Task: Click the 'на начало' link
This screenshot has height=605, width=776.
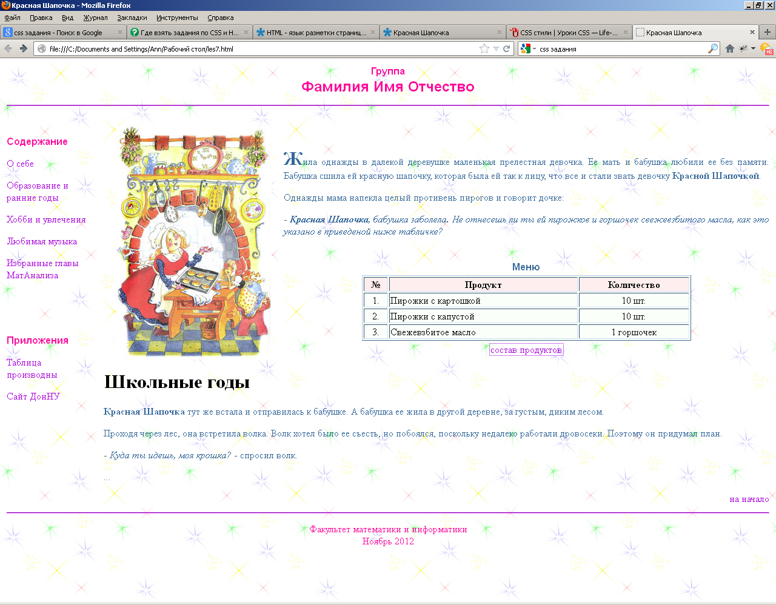Action: point(749,499)
